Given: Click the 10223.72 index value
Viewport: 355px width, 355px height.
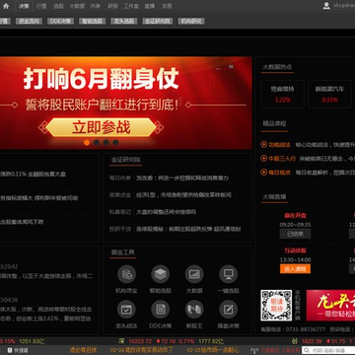Looking at the screenshot, I should click(140, 341).
